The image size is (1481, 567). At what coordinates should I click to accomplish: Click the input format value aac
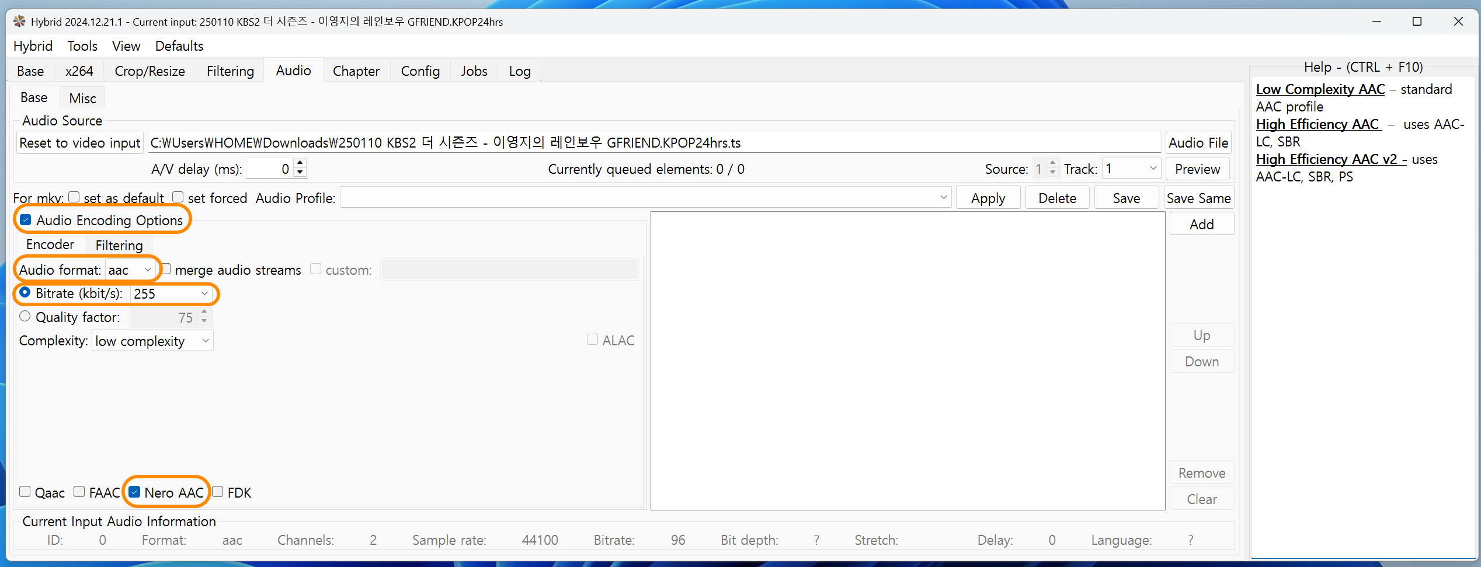[232, 540]
